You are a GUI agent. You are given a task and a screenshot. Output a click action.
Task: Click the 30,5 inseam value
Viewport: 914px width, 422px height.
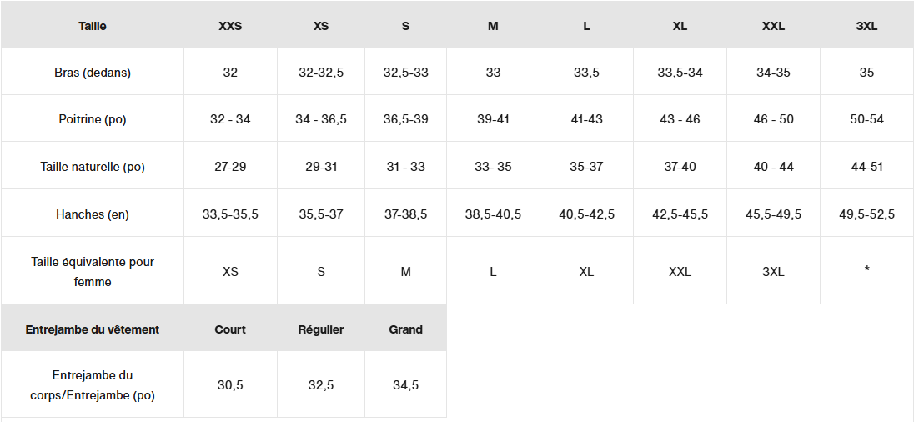[230, 385]
